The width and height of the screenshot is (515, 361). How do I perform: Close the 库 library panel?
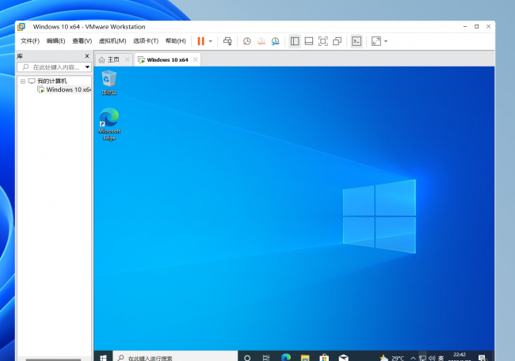point(87,56)
